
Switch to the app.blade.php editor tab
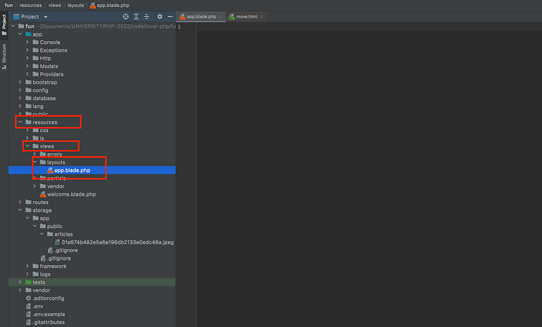pos(201,16)
